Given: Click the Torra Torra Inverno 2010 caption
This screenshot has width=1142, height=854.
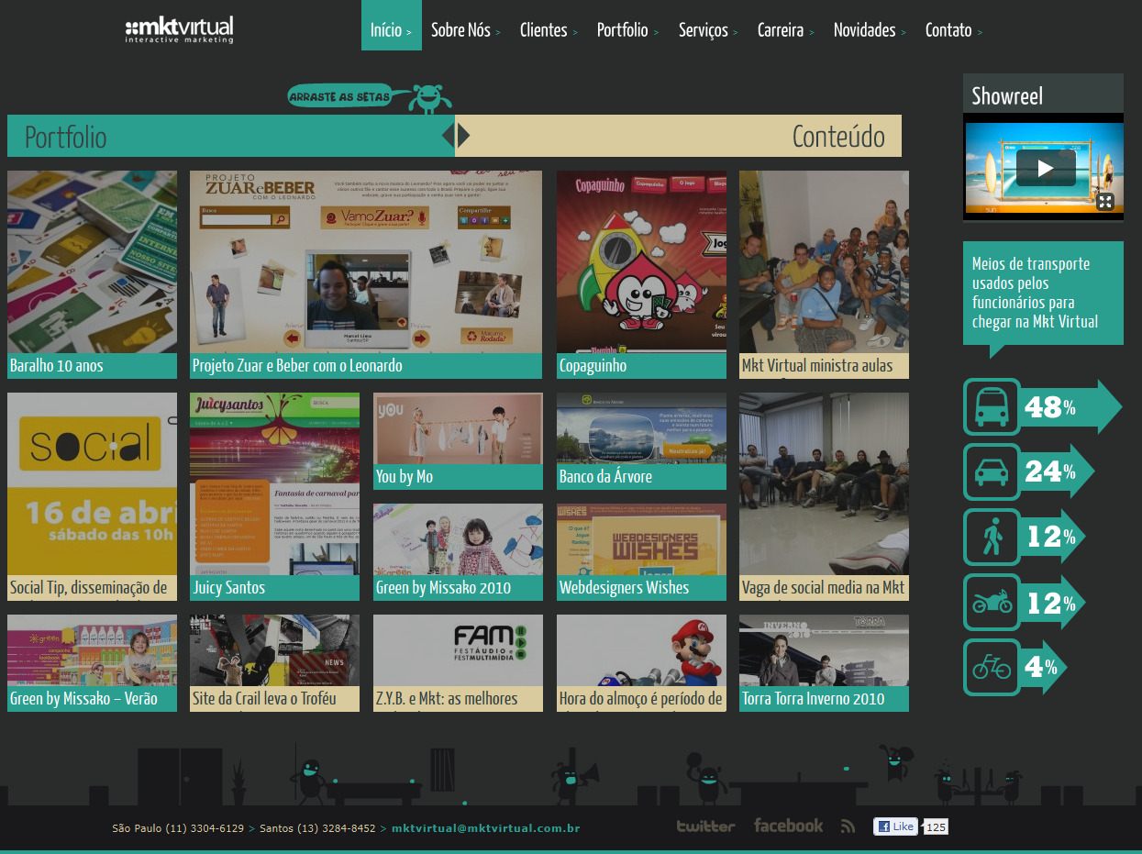Looking at the screenshot, I should [x=824, y=699].
